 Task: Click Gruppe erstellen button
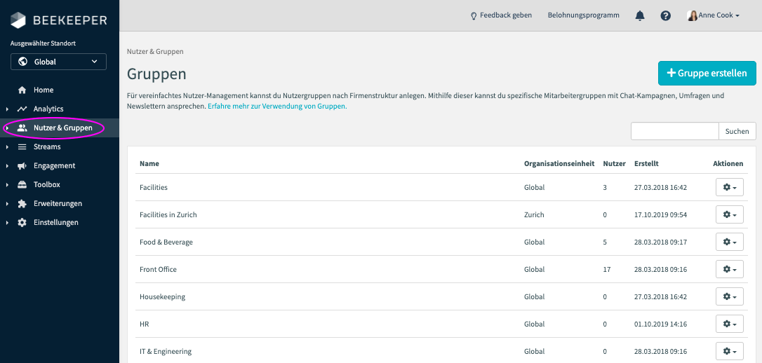pos(707,74)
